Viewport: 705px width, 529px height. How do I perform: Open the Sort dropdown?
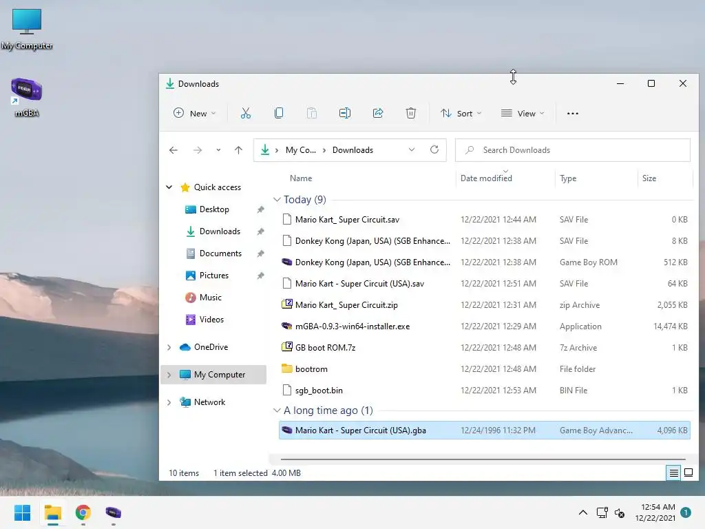click(x=461, y=114)
